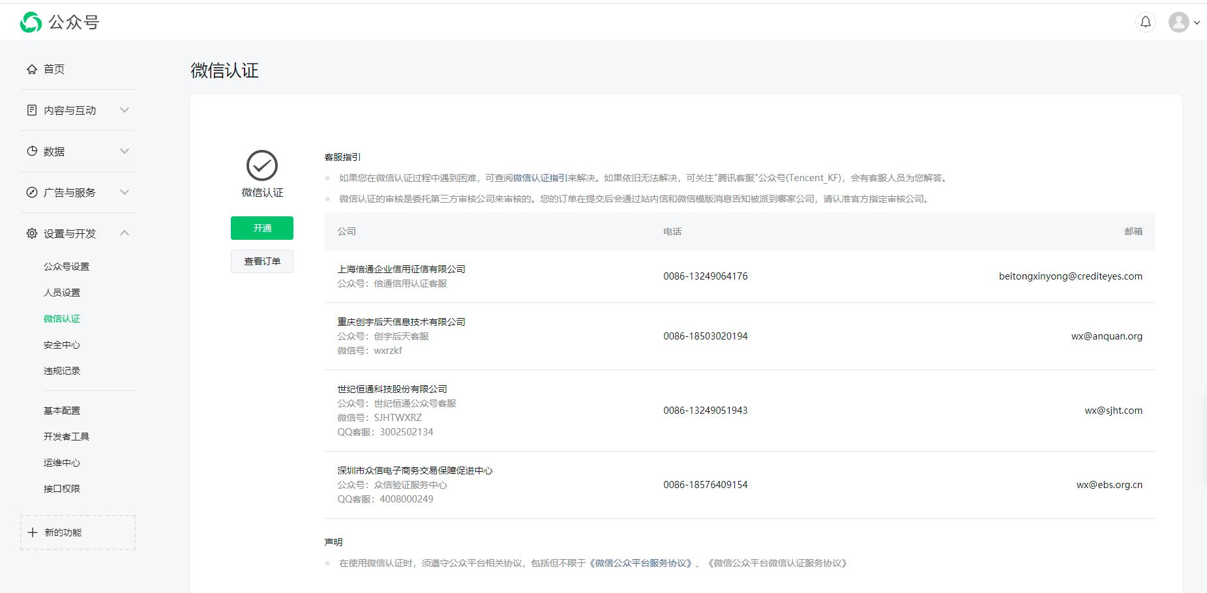
Task: Click the 电话 column header
Action: tap(672, 231)
